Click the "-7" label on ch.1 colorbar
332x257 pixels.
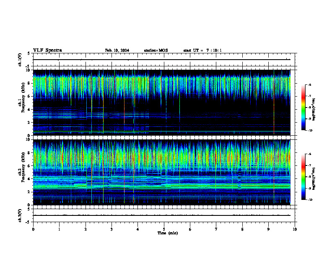(x=309, y=96)
